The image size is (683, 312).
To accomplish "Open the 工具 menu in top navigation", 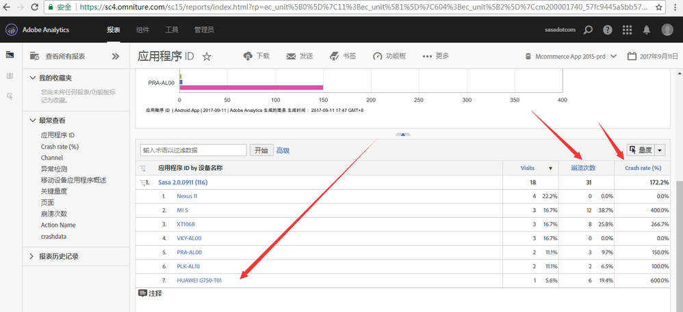I will (172, 30).
